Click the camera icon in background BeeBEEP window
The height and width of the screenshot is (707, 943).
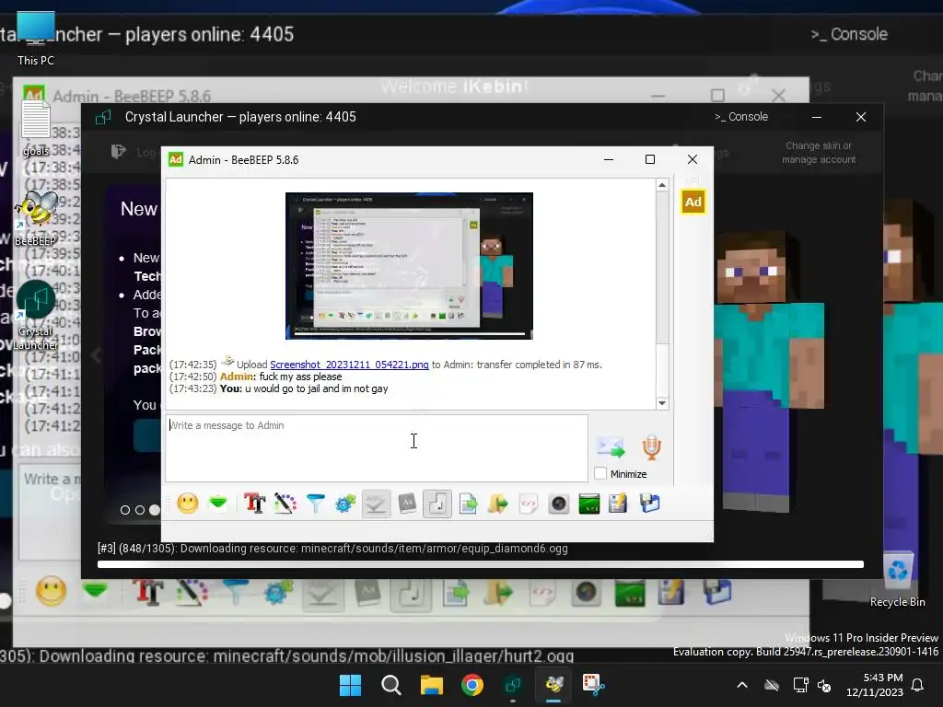[x=586, y=593]
